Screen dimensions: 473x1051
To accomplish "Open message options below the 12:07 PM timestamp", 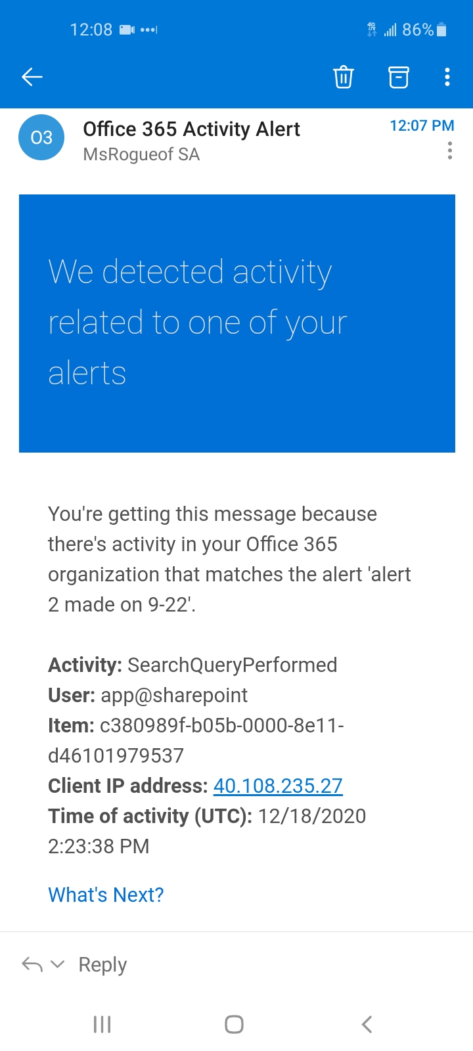I will 449,150.
